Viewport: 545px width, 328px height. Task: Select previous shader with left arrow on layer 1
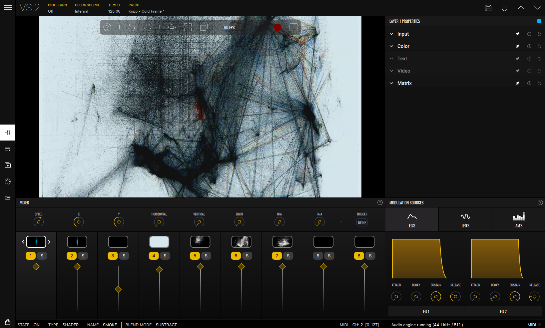(x=23, y=242)
